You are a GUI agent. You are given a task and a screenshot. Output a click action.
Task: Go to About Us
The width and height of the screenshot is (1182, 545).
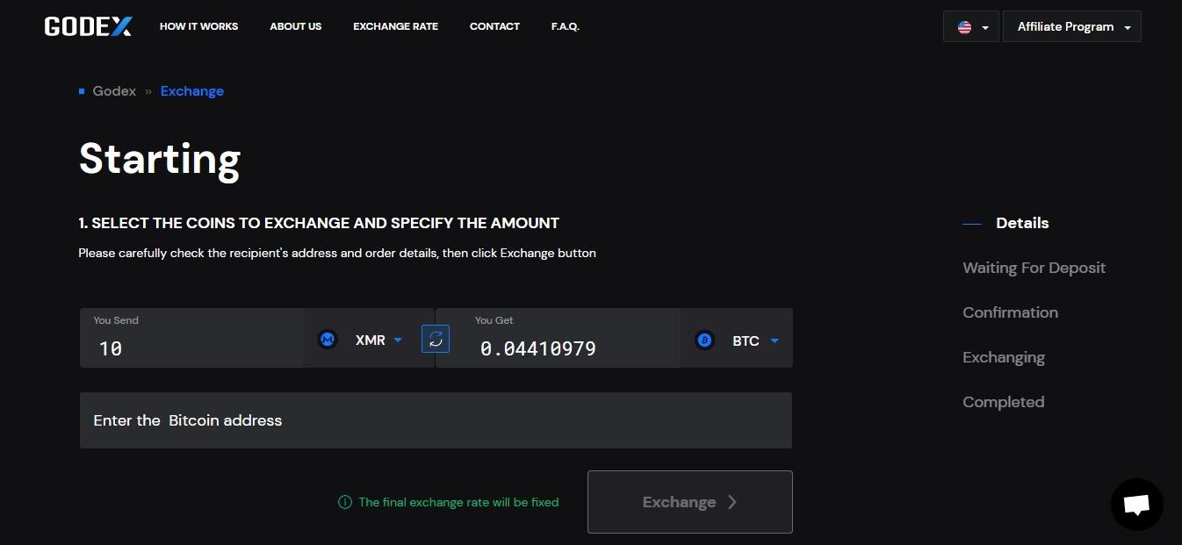pyautogui.click(x=296, y=26)
